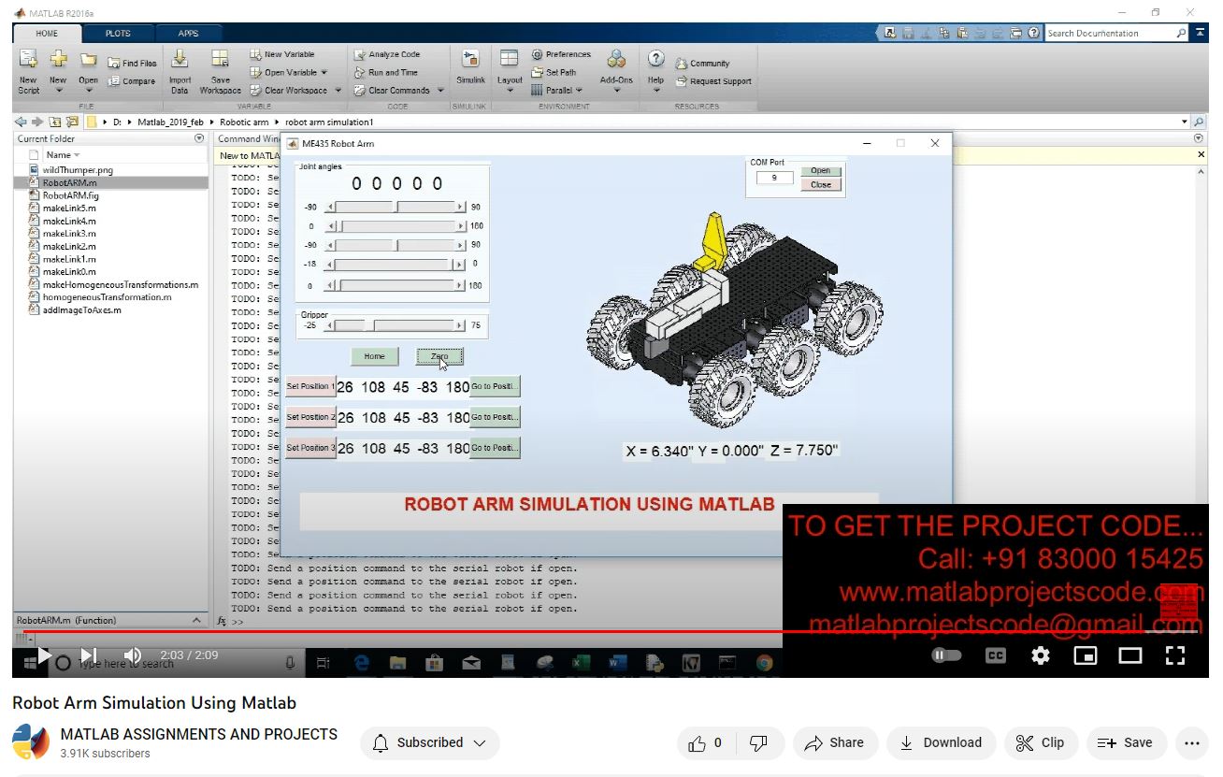The width and height of the screenshot is (1223, 777).
Task: Click the MATLAB channel avatar
Action: tap(31, 742)
